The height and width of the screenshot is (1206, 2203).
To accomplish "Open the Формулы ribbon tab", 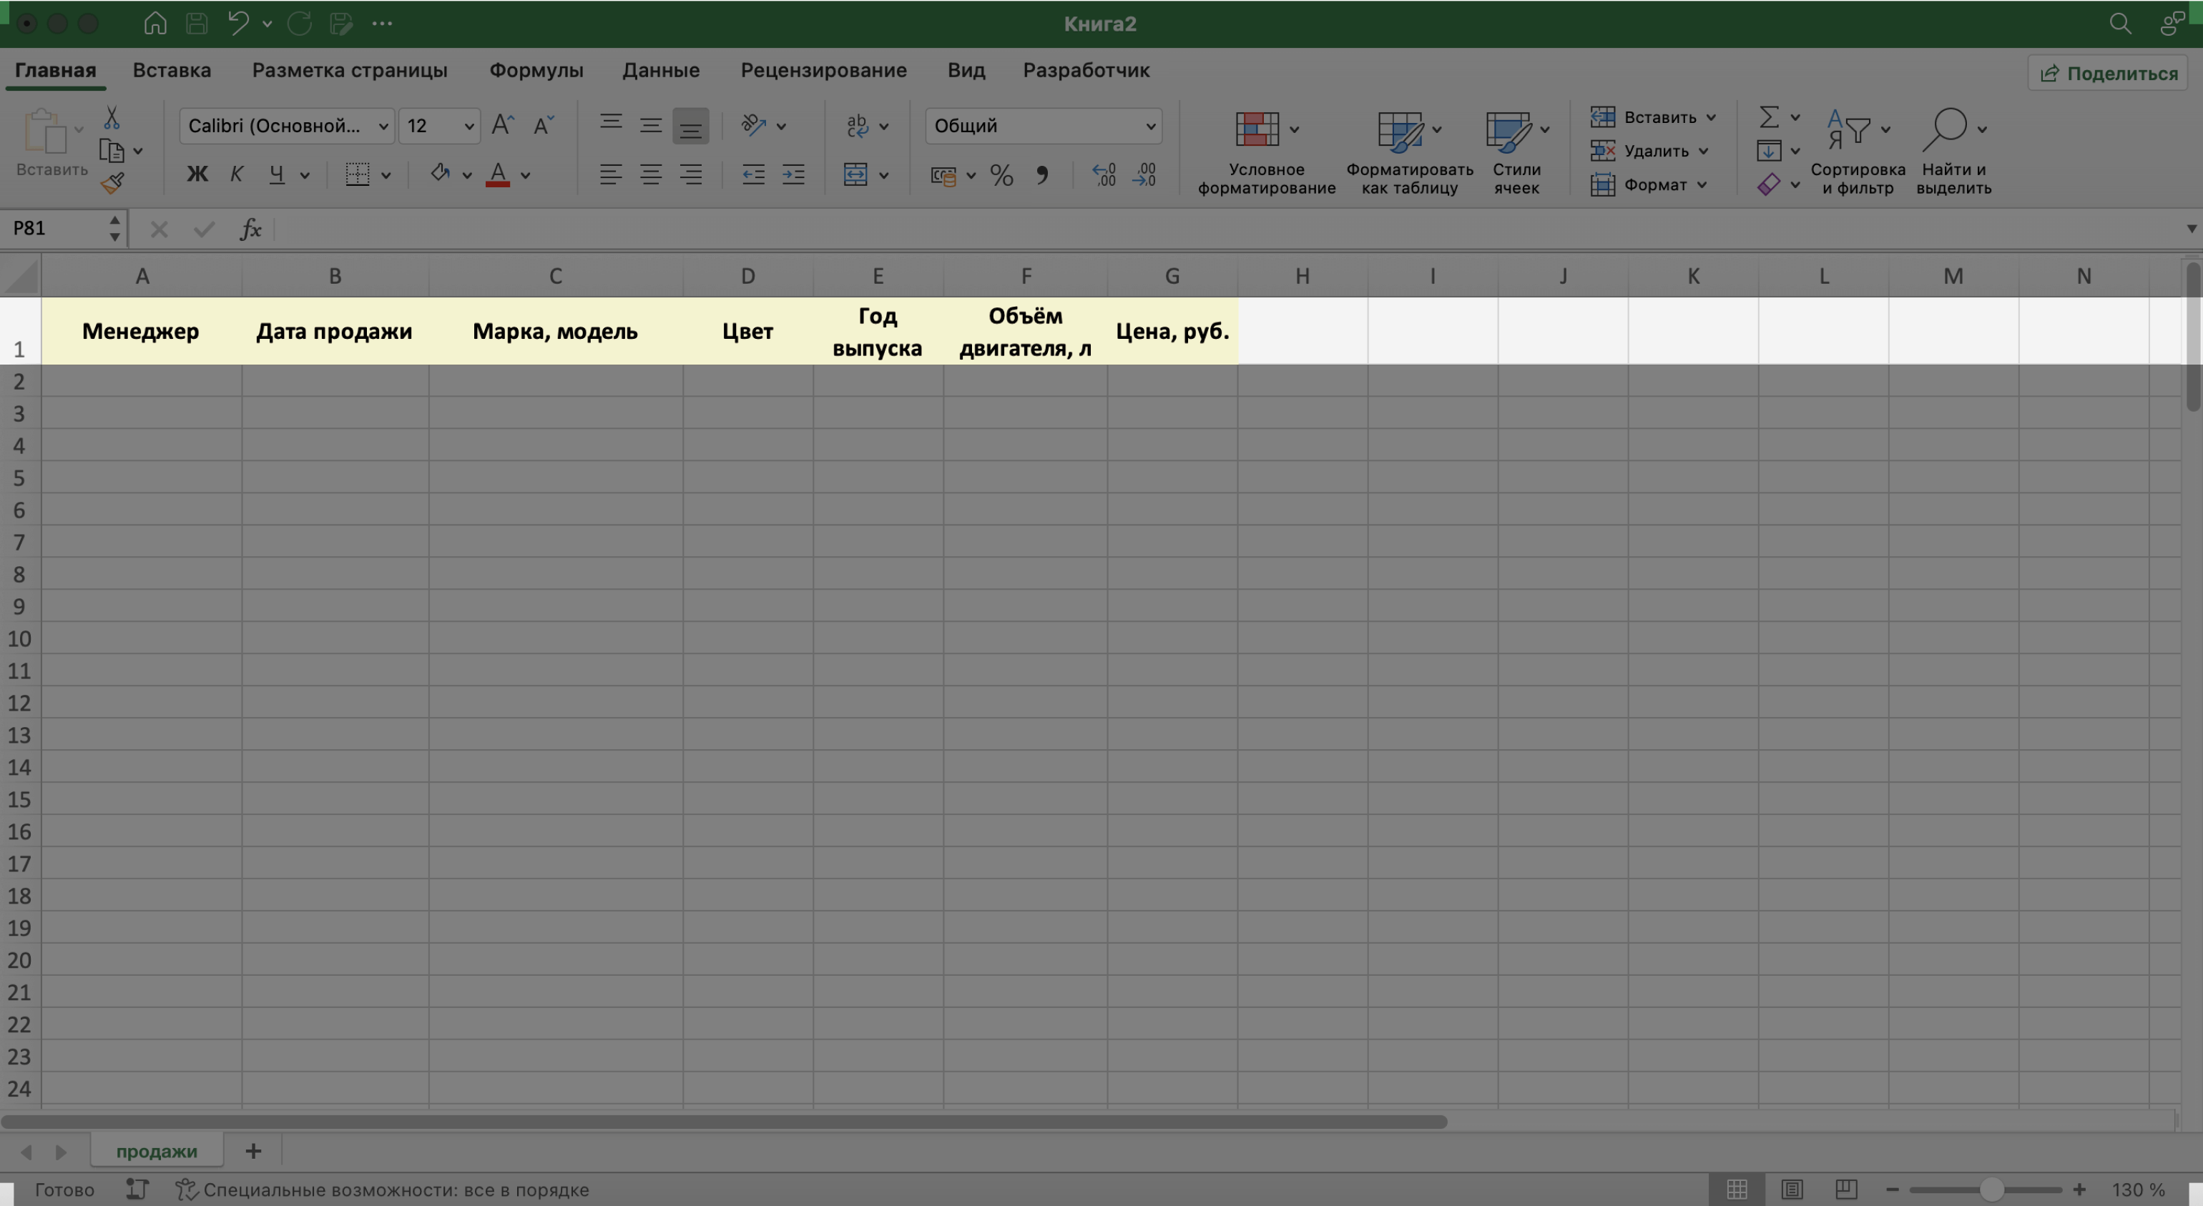I will [x=536, y=71].
